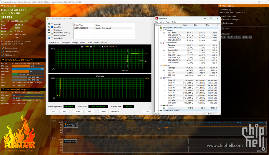269x155 pixels.
Task: Expand the VID (Max) tree node
Action: tap(164, 33)
